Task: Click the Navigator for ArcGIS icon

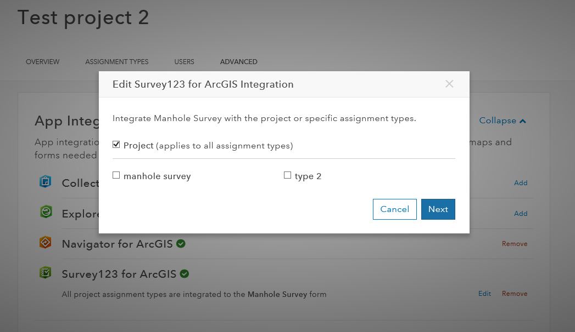Action: point(45,242)
